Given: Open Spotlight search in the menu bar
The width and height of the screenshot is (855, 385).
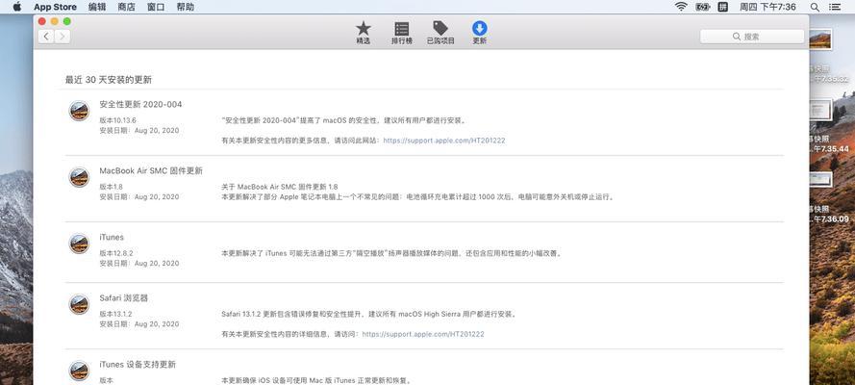Looking at the screenshot, I should (x=815, y=7).
